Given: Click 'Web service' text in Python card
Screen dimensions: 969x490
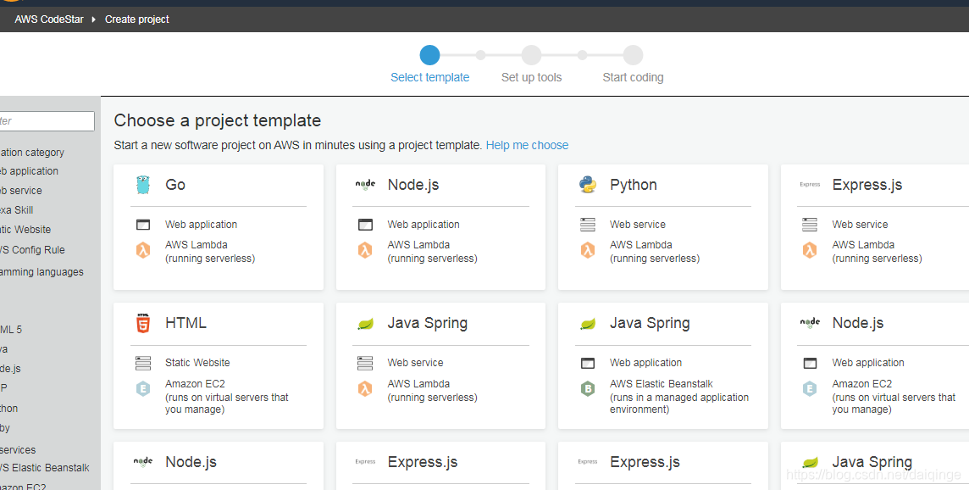Looking at the screenshot, I should [x=638, y=225].
